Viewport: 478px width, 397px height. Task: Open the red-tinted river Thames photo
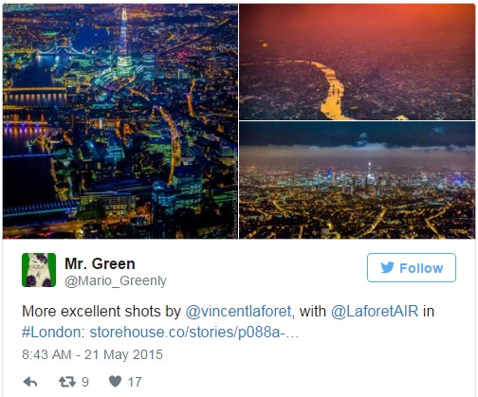[x=357, y=62]
